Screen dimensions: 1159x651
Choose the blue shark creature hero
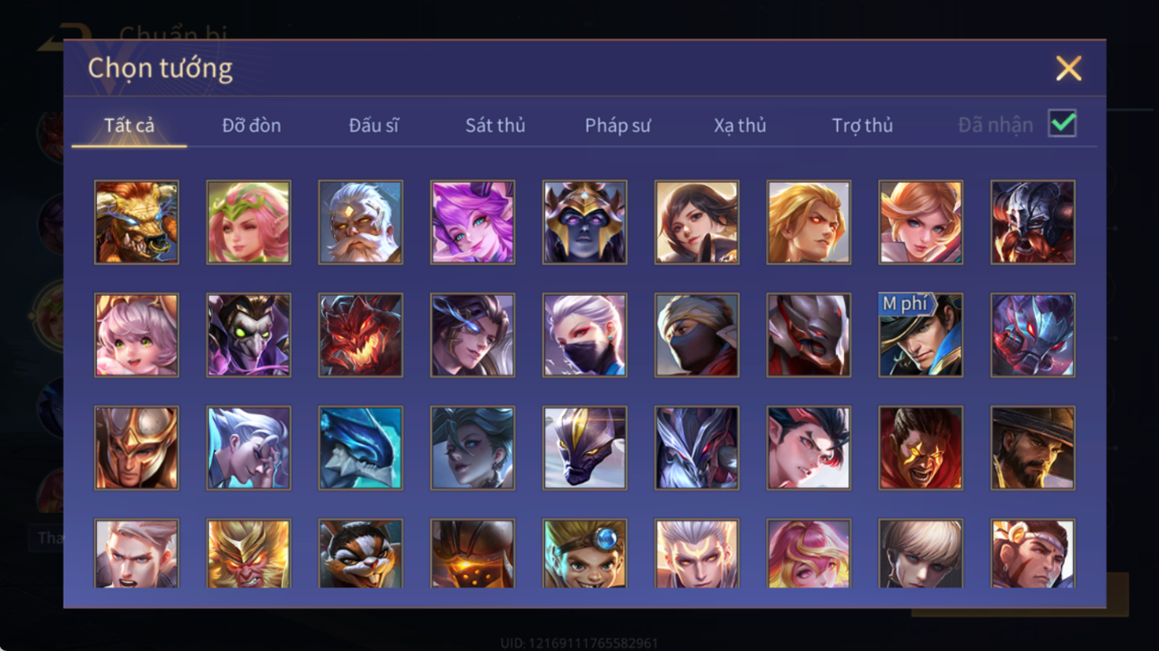361,448
